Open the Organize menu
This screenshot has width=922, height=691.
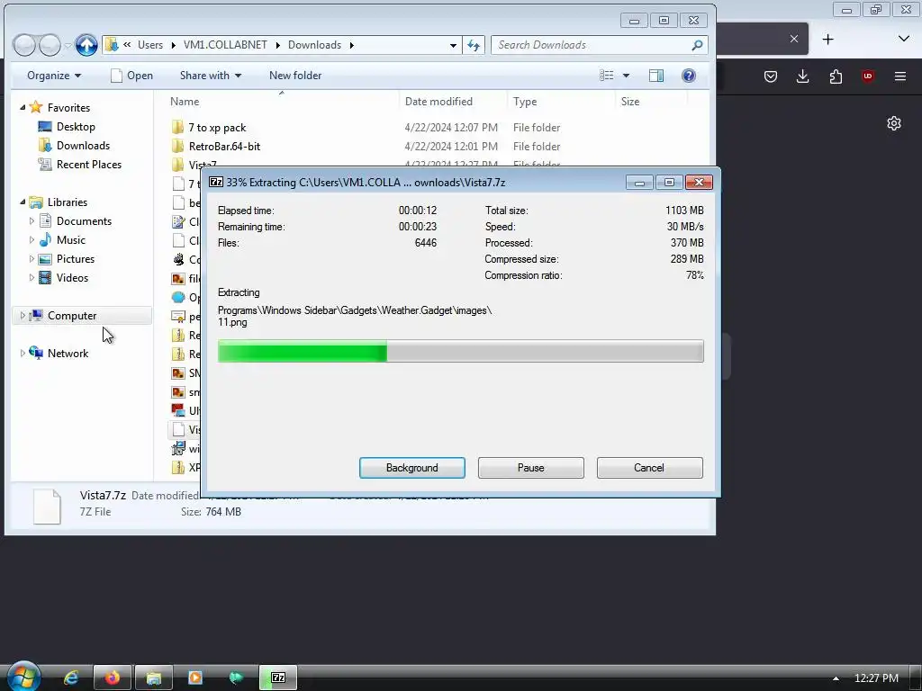(54, 76)
